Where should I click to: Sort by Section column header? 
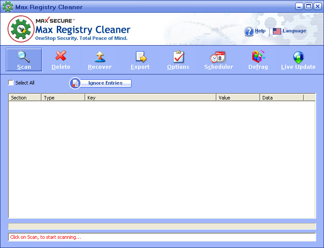(x=25, y=98)
